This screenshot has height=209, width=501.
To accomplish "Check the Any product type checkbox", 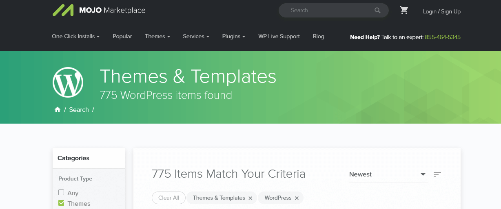I will tap(61, 192).
